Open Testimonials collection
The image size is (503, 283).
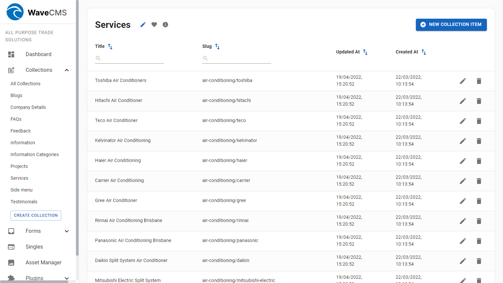[24, 202]
